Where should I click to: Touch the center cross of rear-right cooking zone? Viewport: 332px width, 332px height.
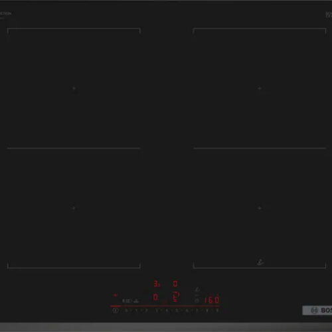click(260, 88)
